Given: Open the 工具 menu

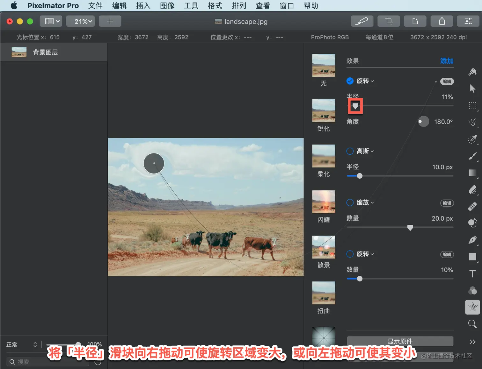Looking at the screenshot, I should click(x=191, y=5).
